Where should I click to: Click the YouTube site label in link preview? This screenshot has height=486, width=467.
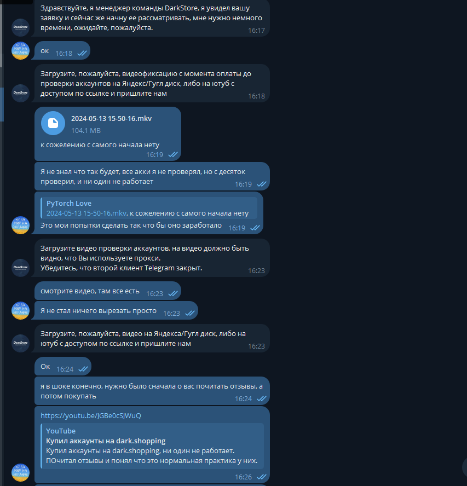[x=61, y=431]
